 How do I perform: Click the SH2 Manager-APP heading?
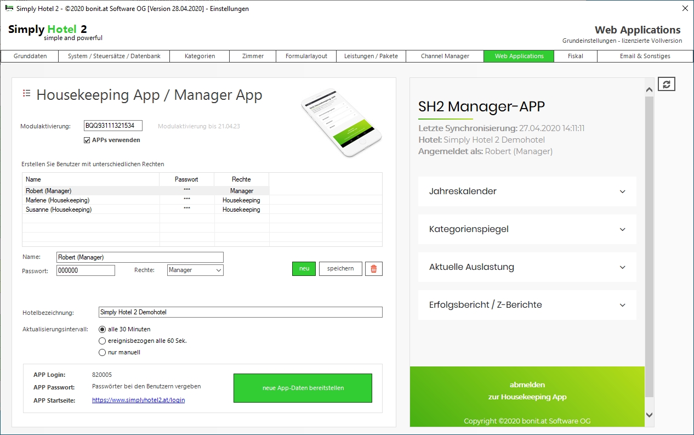(481, 106)
